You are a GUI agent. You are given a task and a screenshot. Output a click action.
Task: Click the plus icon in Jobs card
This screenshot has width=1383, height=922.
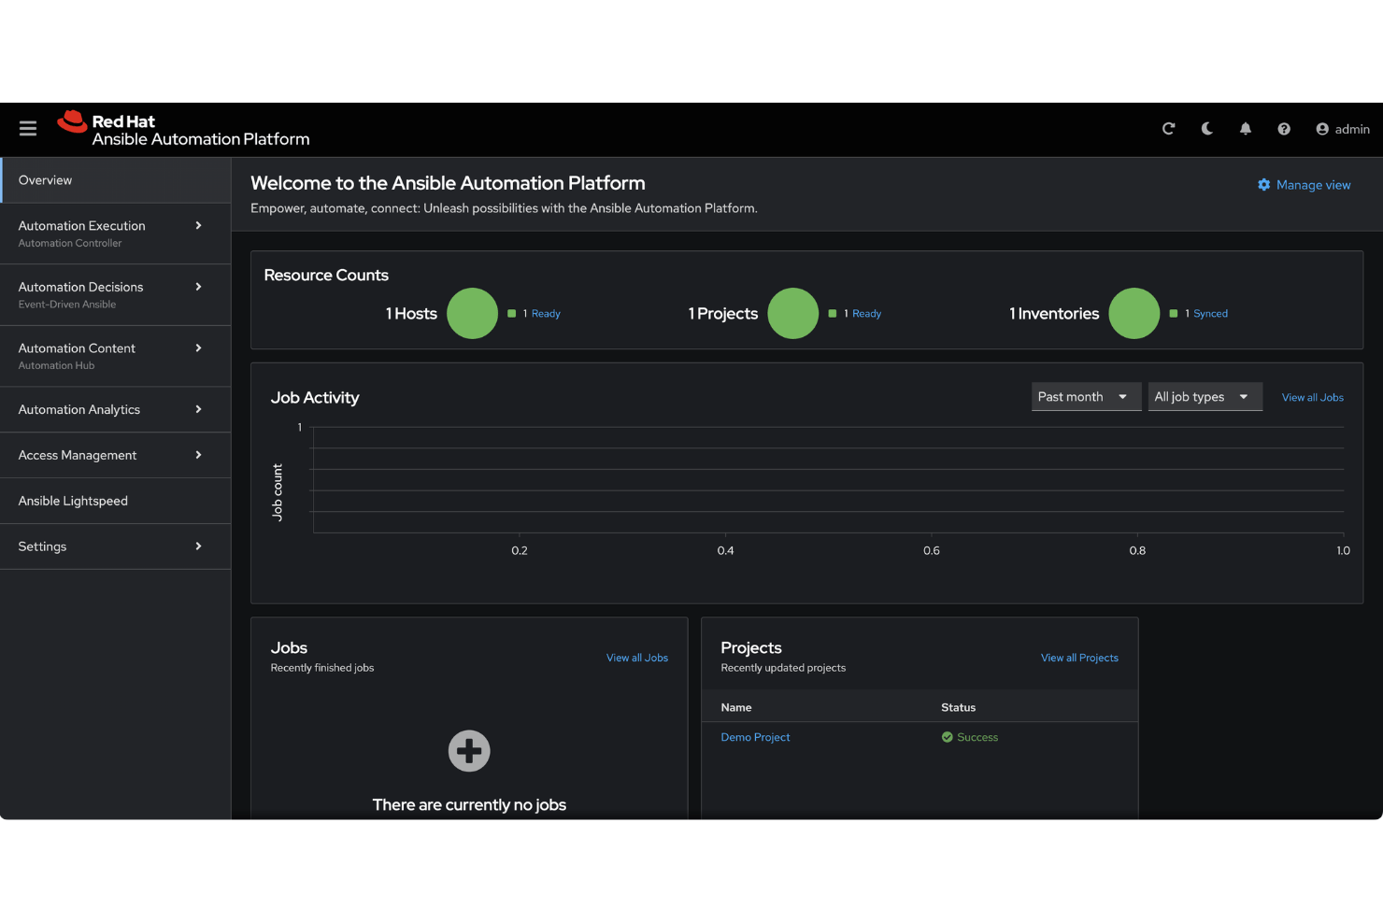pos(469,751)
